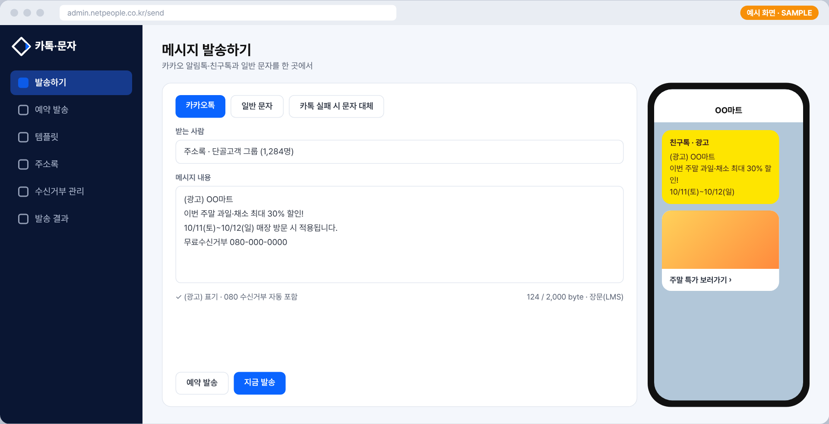Click the OO마트 title in phone preview
Image resolution: width=829 pixels, height=424 pixels.
click(x=728, y=110)
